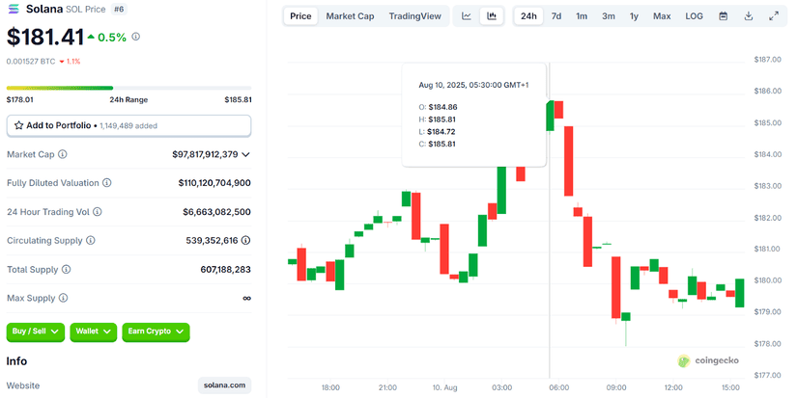Open the solana.com website link
Image resolution: width=797 pixels, height=398 pixels.
[x=224, y=385]
